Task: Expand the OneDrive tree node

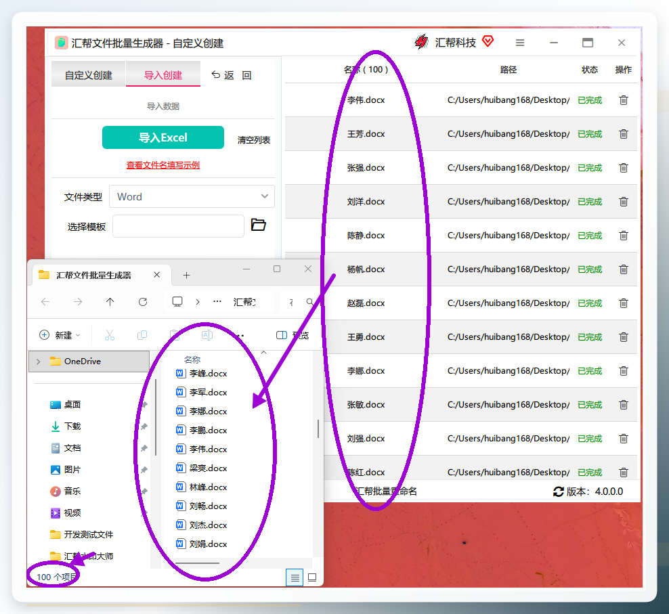Action: (39, 361)
